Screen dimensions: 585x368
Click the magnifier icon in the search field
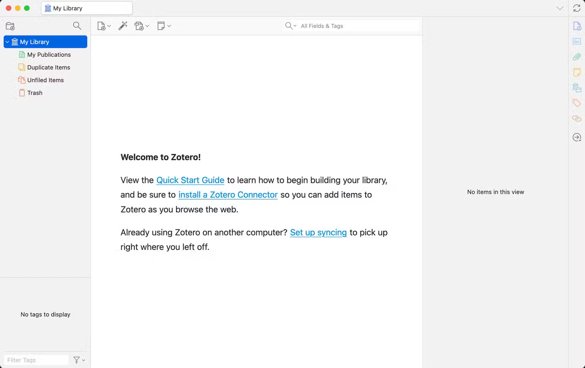(289, 26)
